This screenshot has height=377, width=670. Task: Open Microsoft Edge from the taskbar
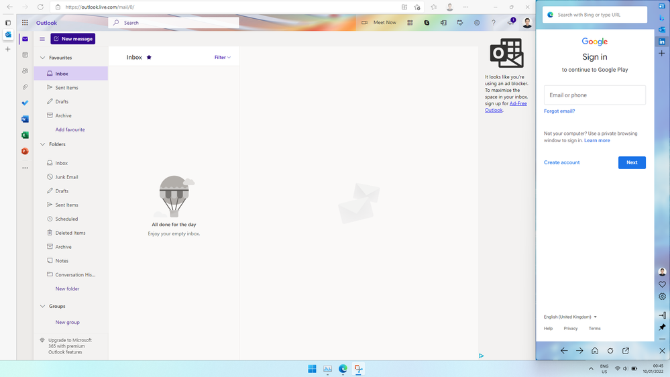click(343, 368)
